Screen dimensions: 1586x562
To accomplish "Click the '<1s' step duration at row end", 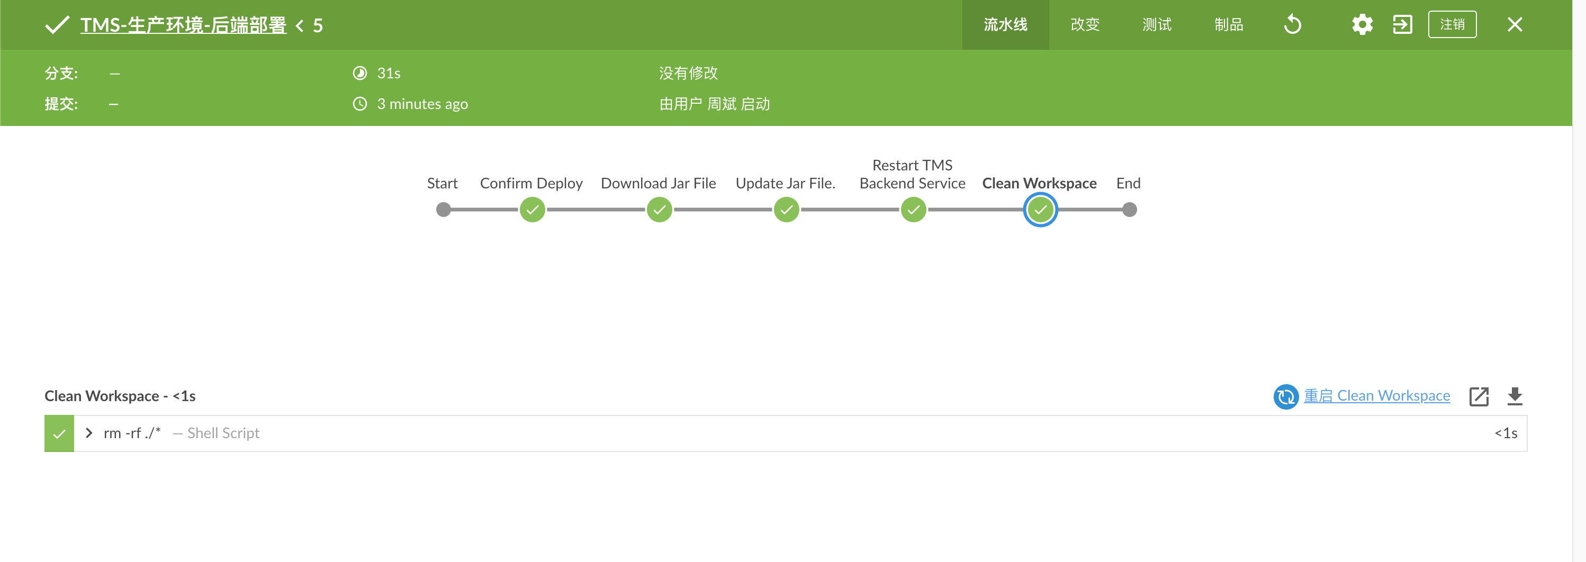I will 1506,433.
